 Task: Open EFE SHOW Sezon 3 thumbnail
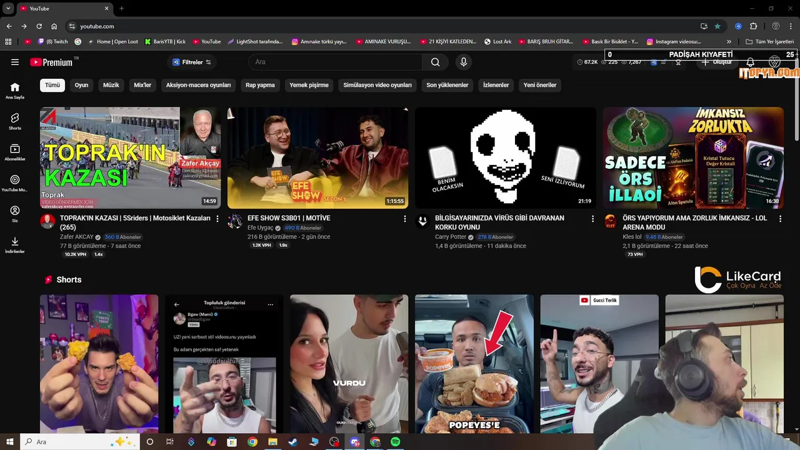click(317, 157)
